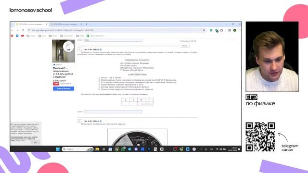
Task: Close the second browser tab
Action: (x=81, y=24)
